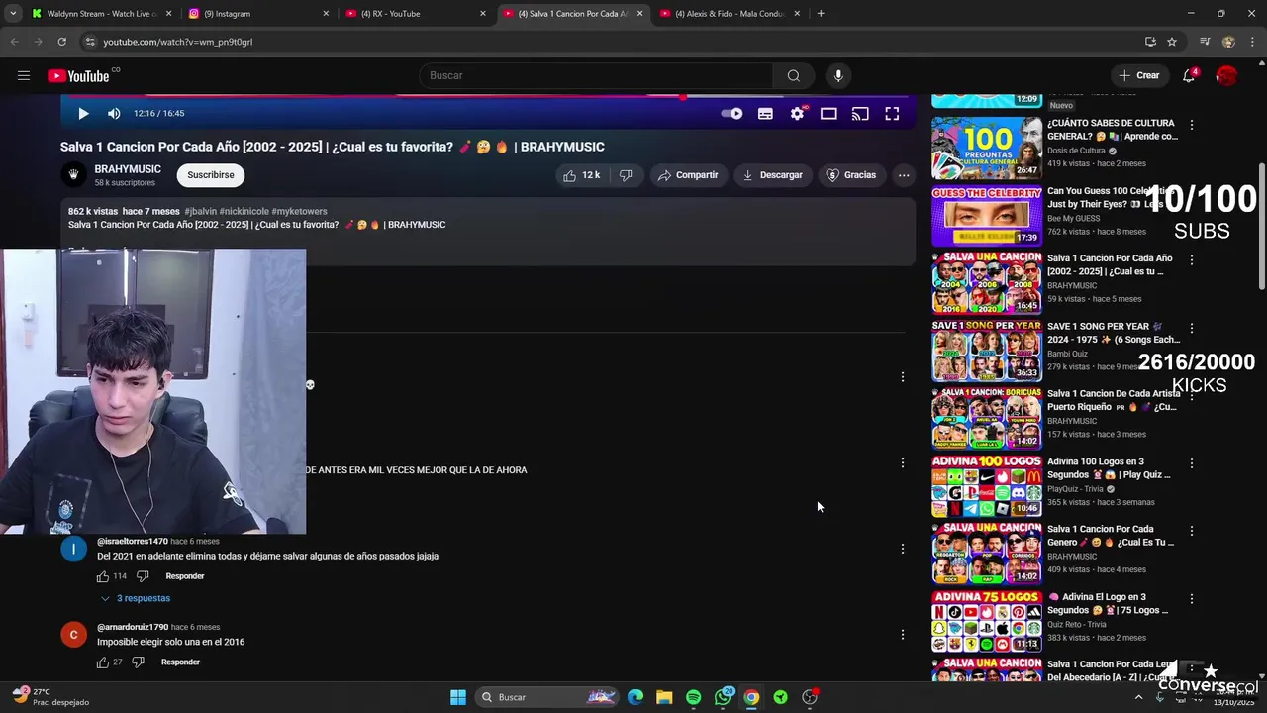This screenshot has width=1267, height=713.
Task: Switch to theater mode
Action: point(828,113)
